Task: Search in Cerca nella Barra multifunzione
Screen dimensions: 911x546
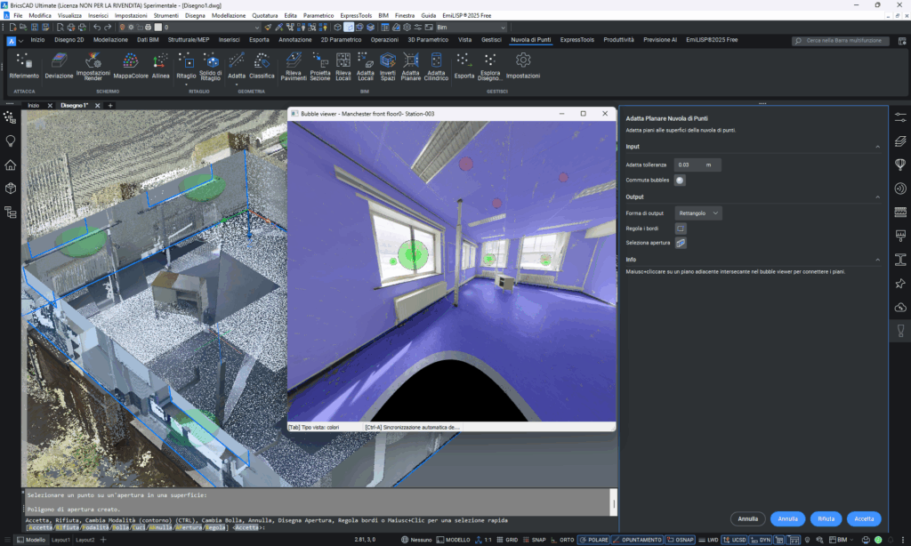Action: click(840, 41)
